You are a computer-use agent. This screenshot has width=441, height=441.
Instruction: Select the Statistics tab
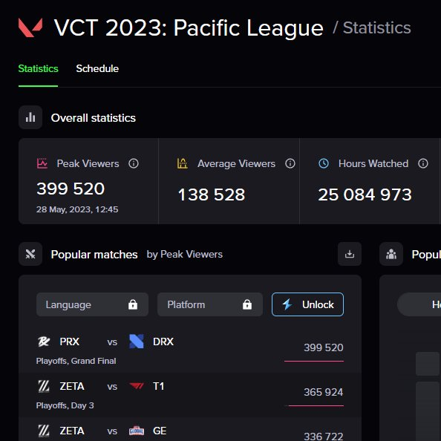tap(39, 68)
